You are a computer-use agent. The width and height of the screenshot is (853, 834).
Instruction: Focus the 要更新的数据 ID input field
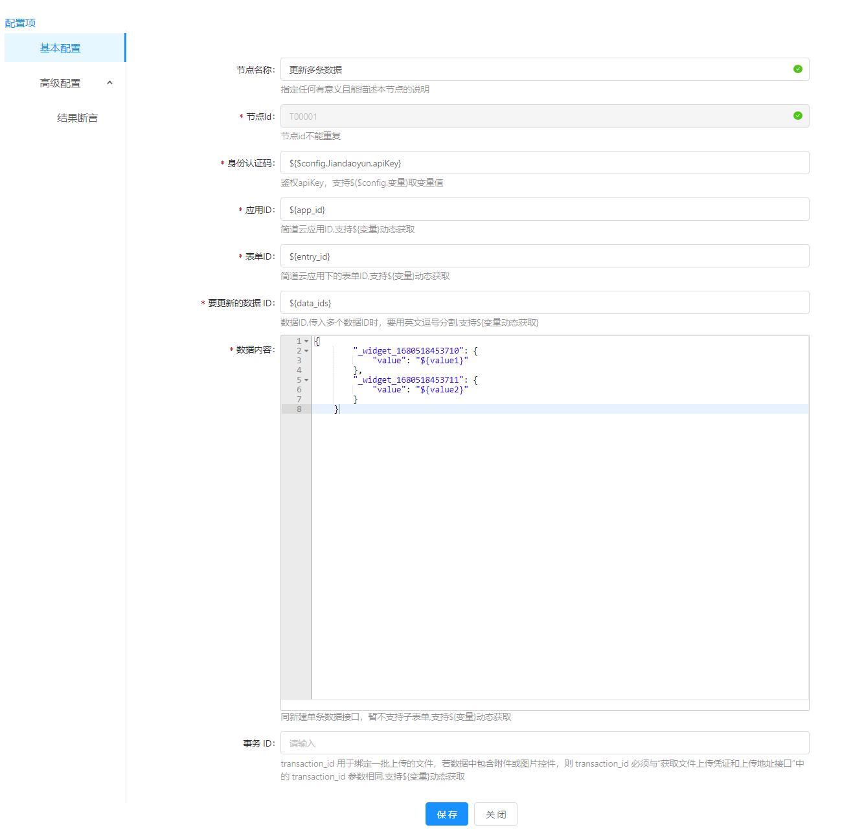(545, 302)
